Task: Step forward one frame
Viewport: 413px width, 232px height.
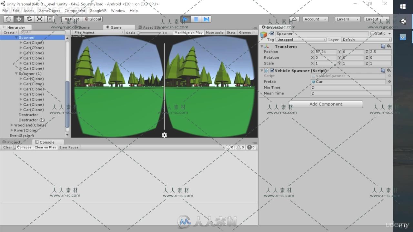Action: (x=206, y=19)
